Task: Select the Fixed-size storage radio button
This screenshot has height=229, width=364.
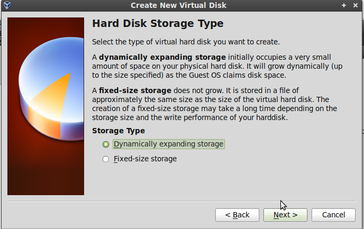Action: 106,159
